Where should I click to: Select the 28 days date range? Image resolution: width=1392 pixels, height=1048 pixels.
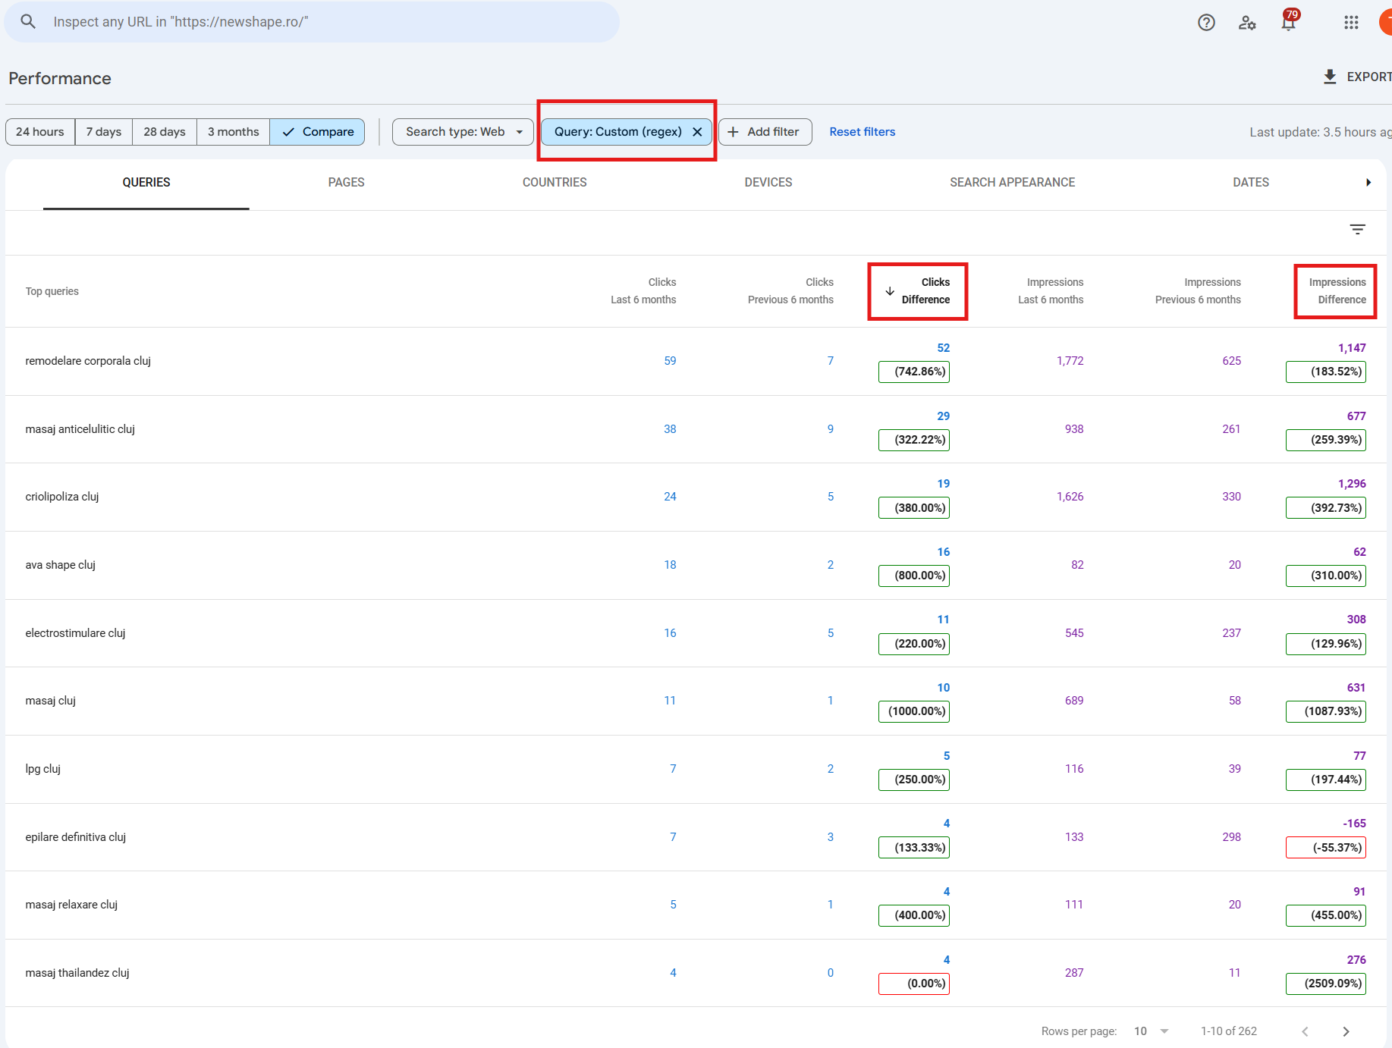tap(165, 132)
